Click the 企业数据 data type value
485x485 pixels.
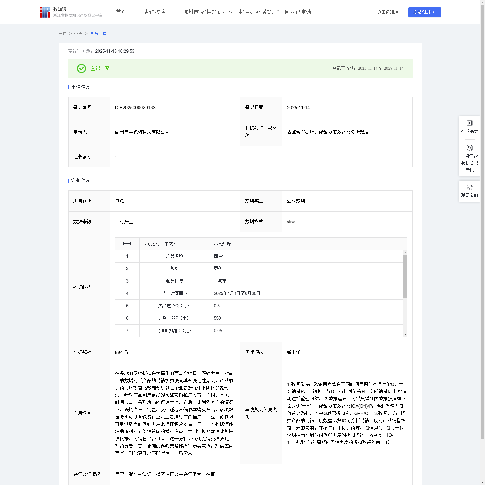[296, 201]
